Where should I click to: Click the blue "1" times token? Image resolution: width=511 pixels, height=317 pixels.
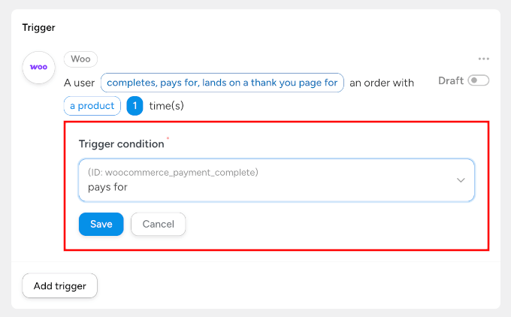coord(135,106)
